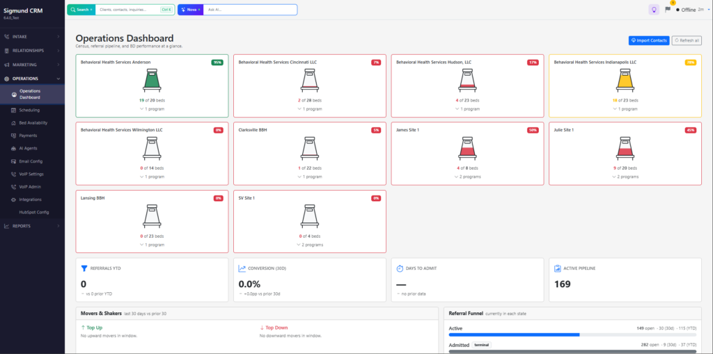The width and height of the screenshot is (713, 354).
Task: Click the Marketing megaphone icon
Action: [x=6, y=65]
